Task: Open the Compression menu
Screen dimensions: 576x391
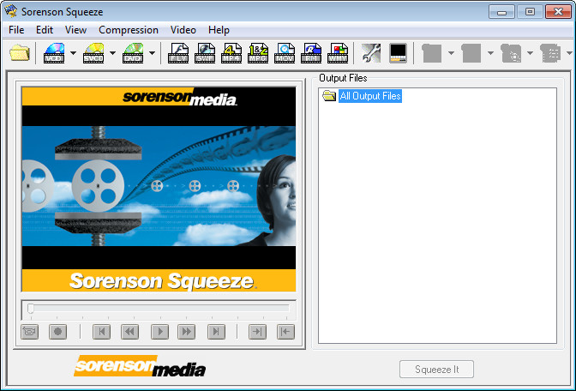Action: point(129,30)
